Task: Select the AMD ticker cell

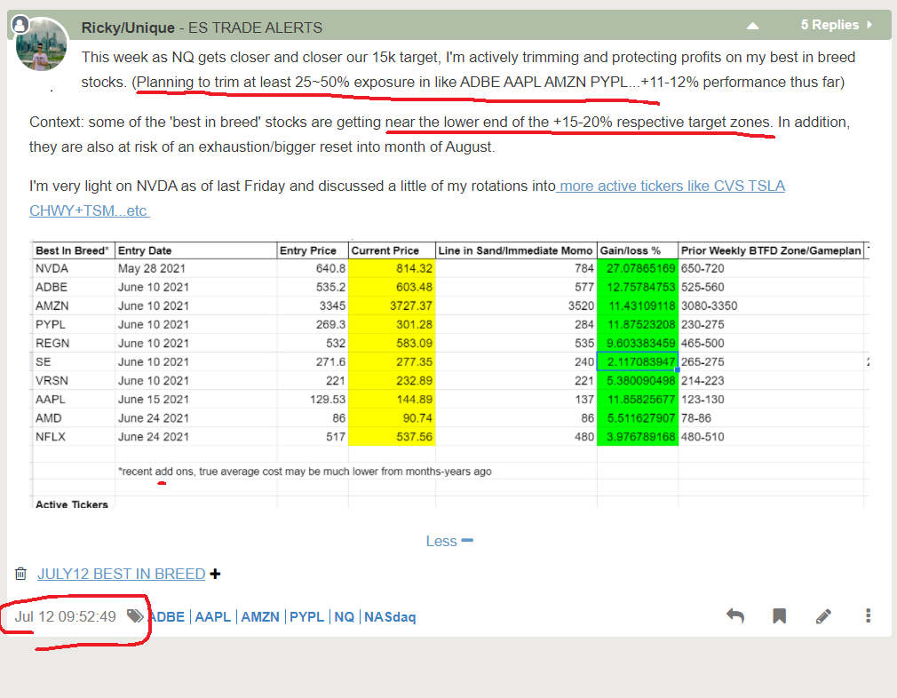Action: (x=74, y=417)
